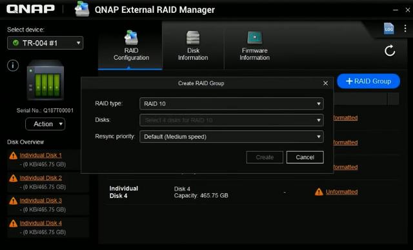This screenshot has height=250, width=413.
Task: Open the Individual Disk 1 link
Action: pyautogui.click(x=41, y=155)
